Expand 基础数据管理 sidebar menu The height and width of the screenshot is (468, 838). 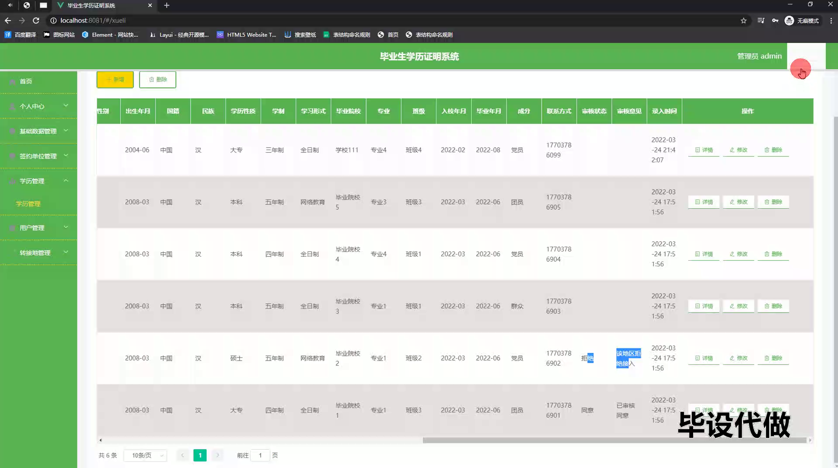(38, 131)
